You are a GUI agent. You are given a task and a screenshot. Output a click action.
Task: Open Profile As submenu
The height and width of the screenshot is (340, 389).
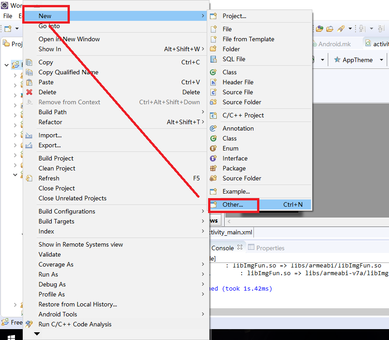click(116, 294)
